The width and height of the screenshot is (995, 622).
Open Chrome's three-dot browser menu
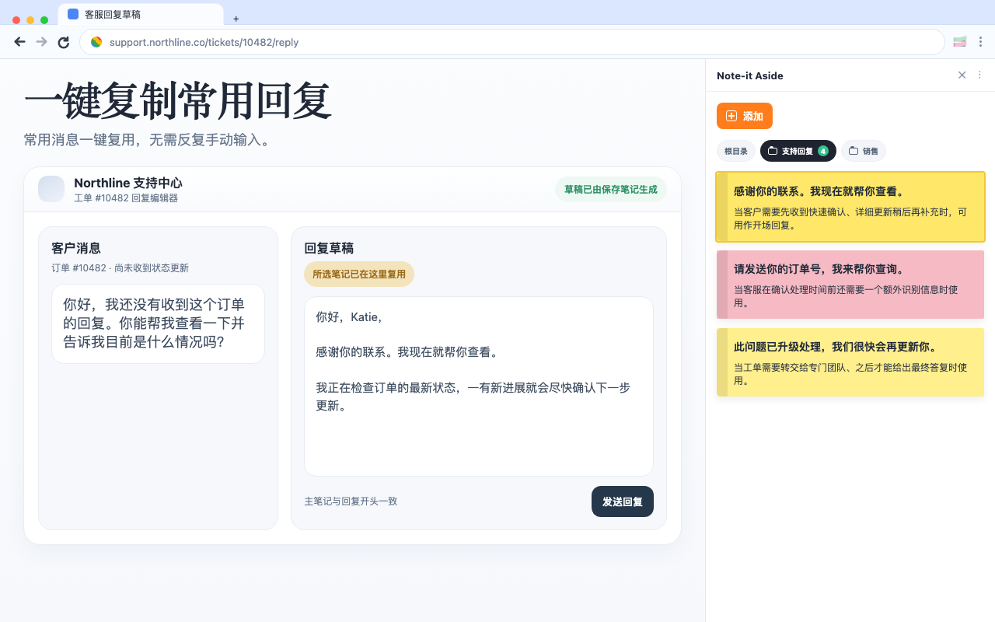tap(981, 41)
